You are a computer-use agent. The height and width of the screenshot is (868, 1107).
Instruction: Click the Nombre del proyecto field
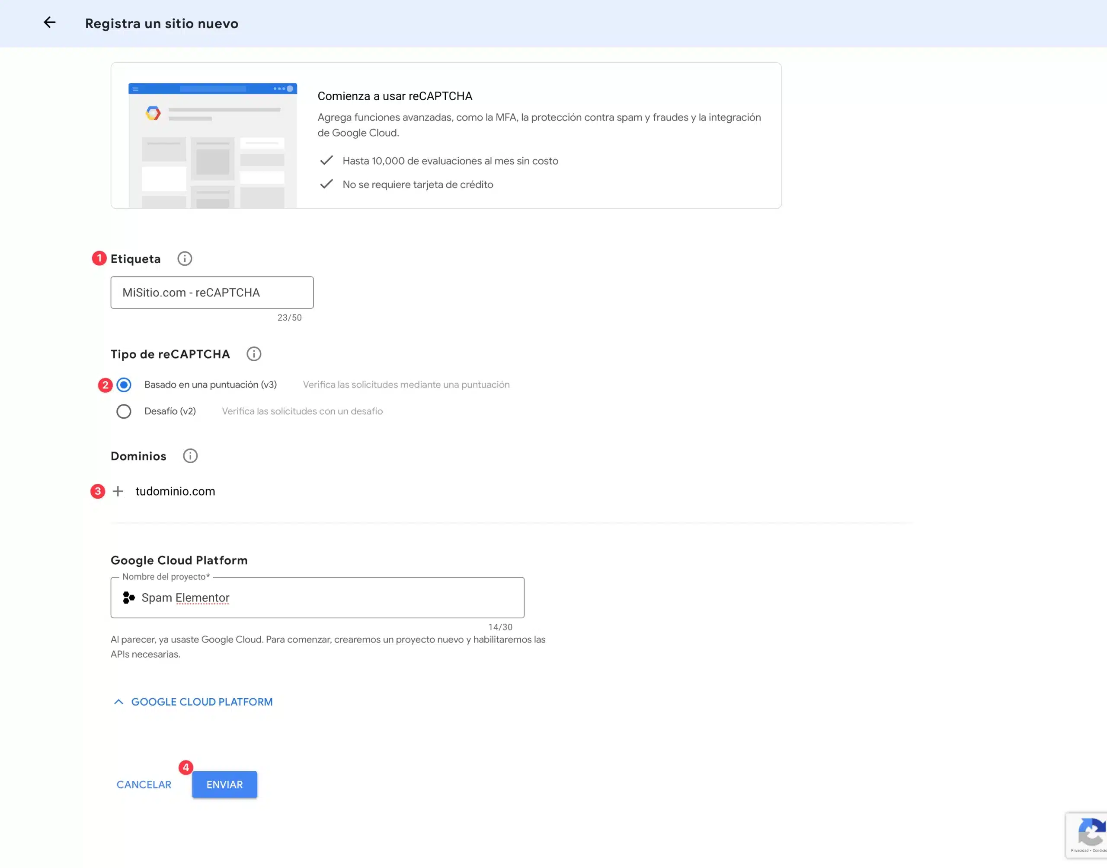click(326, 598)
